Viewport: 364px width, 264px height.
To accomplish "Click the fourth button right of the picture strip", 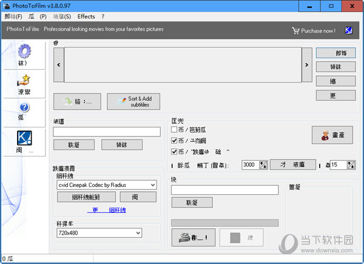I will 335,95.
